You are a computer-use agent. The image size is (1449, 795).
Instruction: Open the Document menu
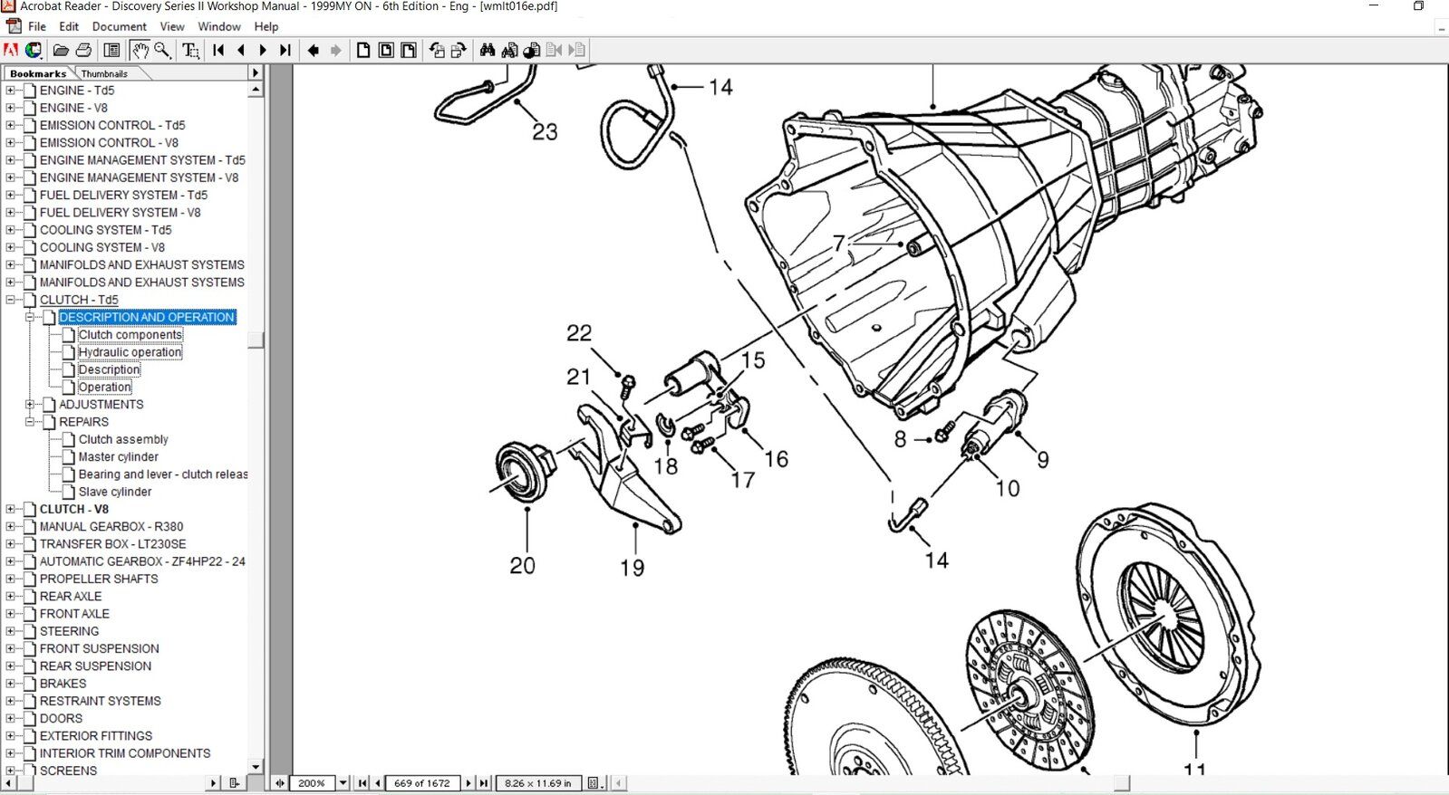[x=119, y=26]
